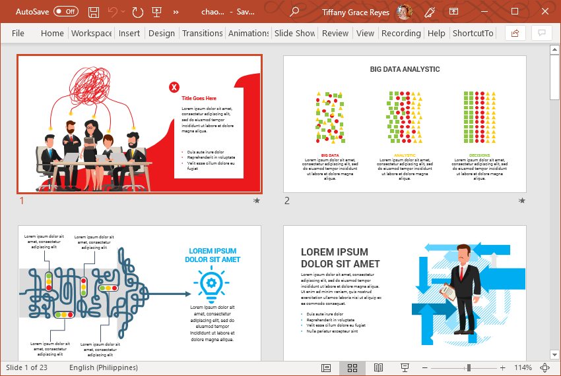Switch to Reading View in status bar
The image size is (561, 376).
[x=378, y=367]
